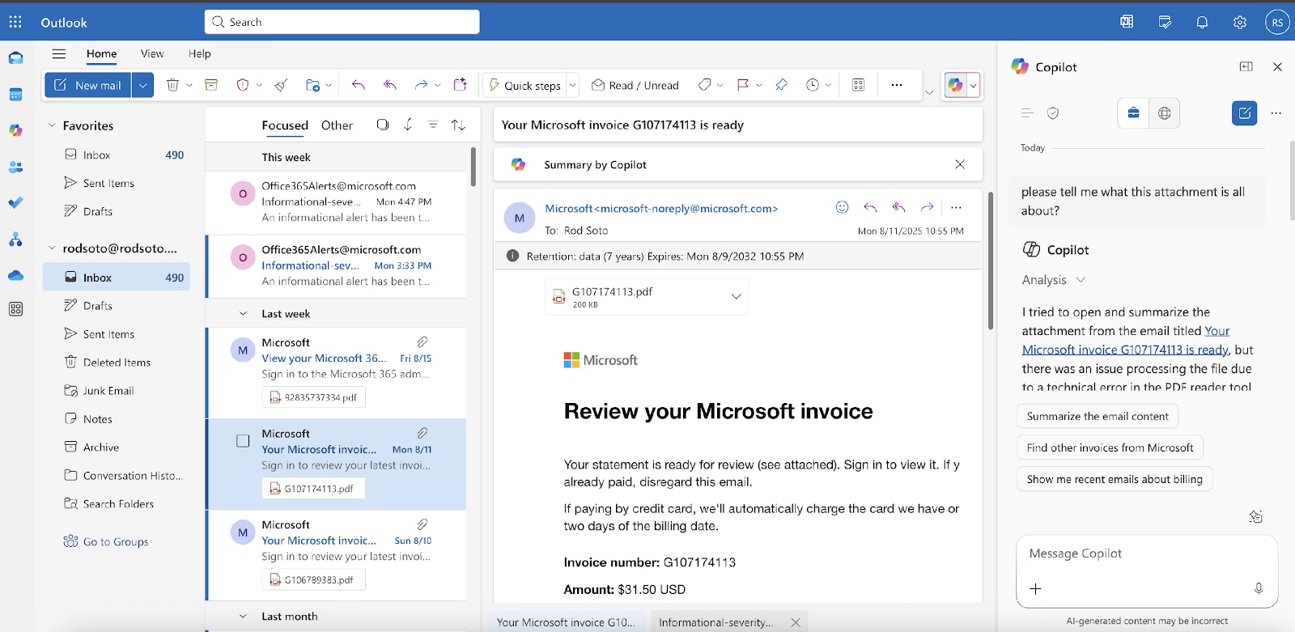Open Settings gear in header

pos(1240,22)
